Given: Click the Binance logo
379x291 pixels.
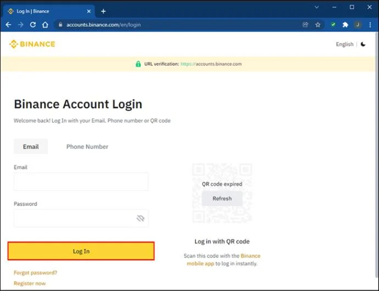Looking at the screenshot, I should pyautogui.click(x=32, y=44).
